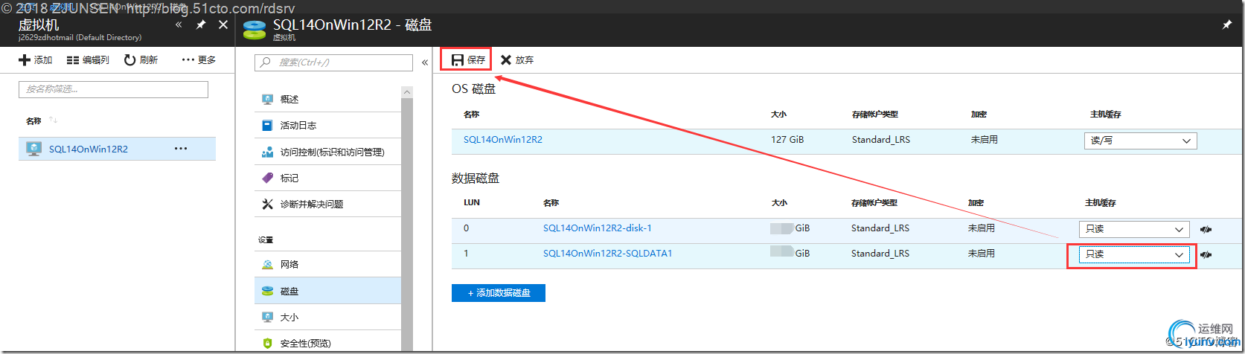Open the SQL14OnWin12R2-disk-1 link
The width and height of the screenshot is (1245, 354).
[598, 228]
